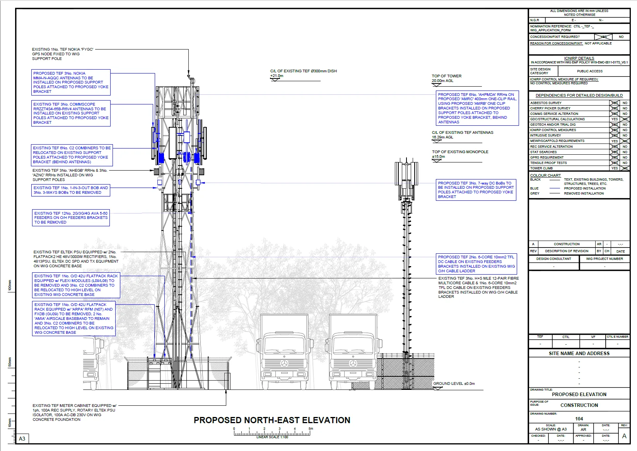
Task: Click the large REV letter A
Action: pyautogui.click(x=624, y=436)
